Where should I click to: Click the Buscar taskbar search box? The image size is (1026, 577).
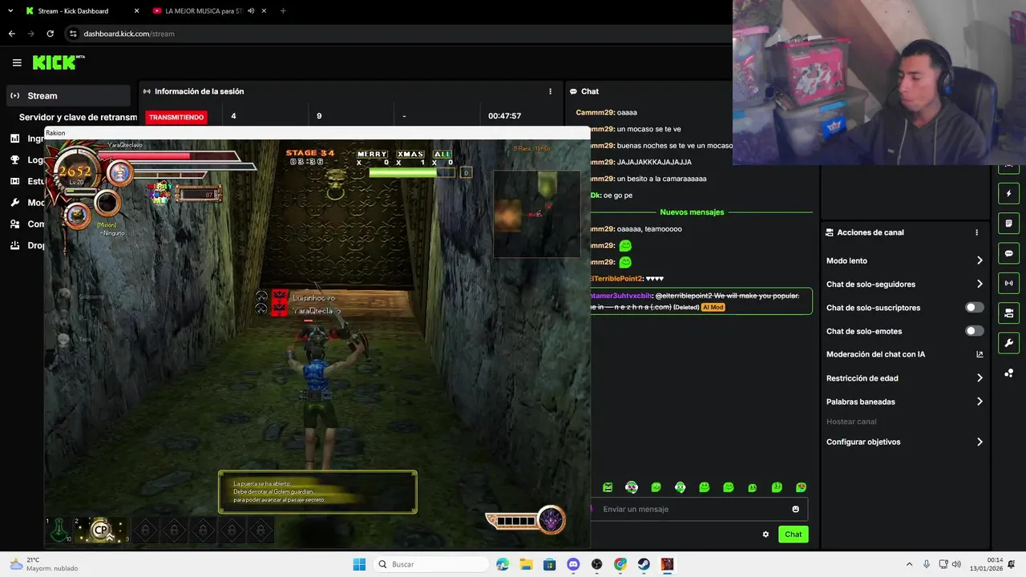coord(431,564)
